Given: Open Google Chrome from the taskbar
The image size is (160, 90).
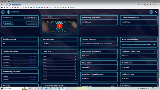Looking at the screenshot, I should tap(63, 88).
